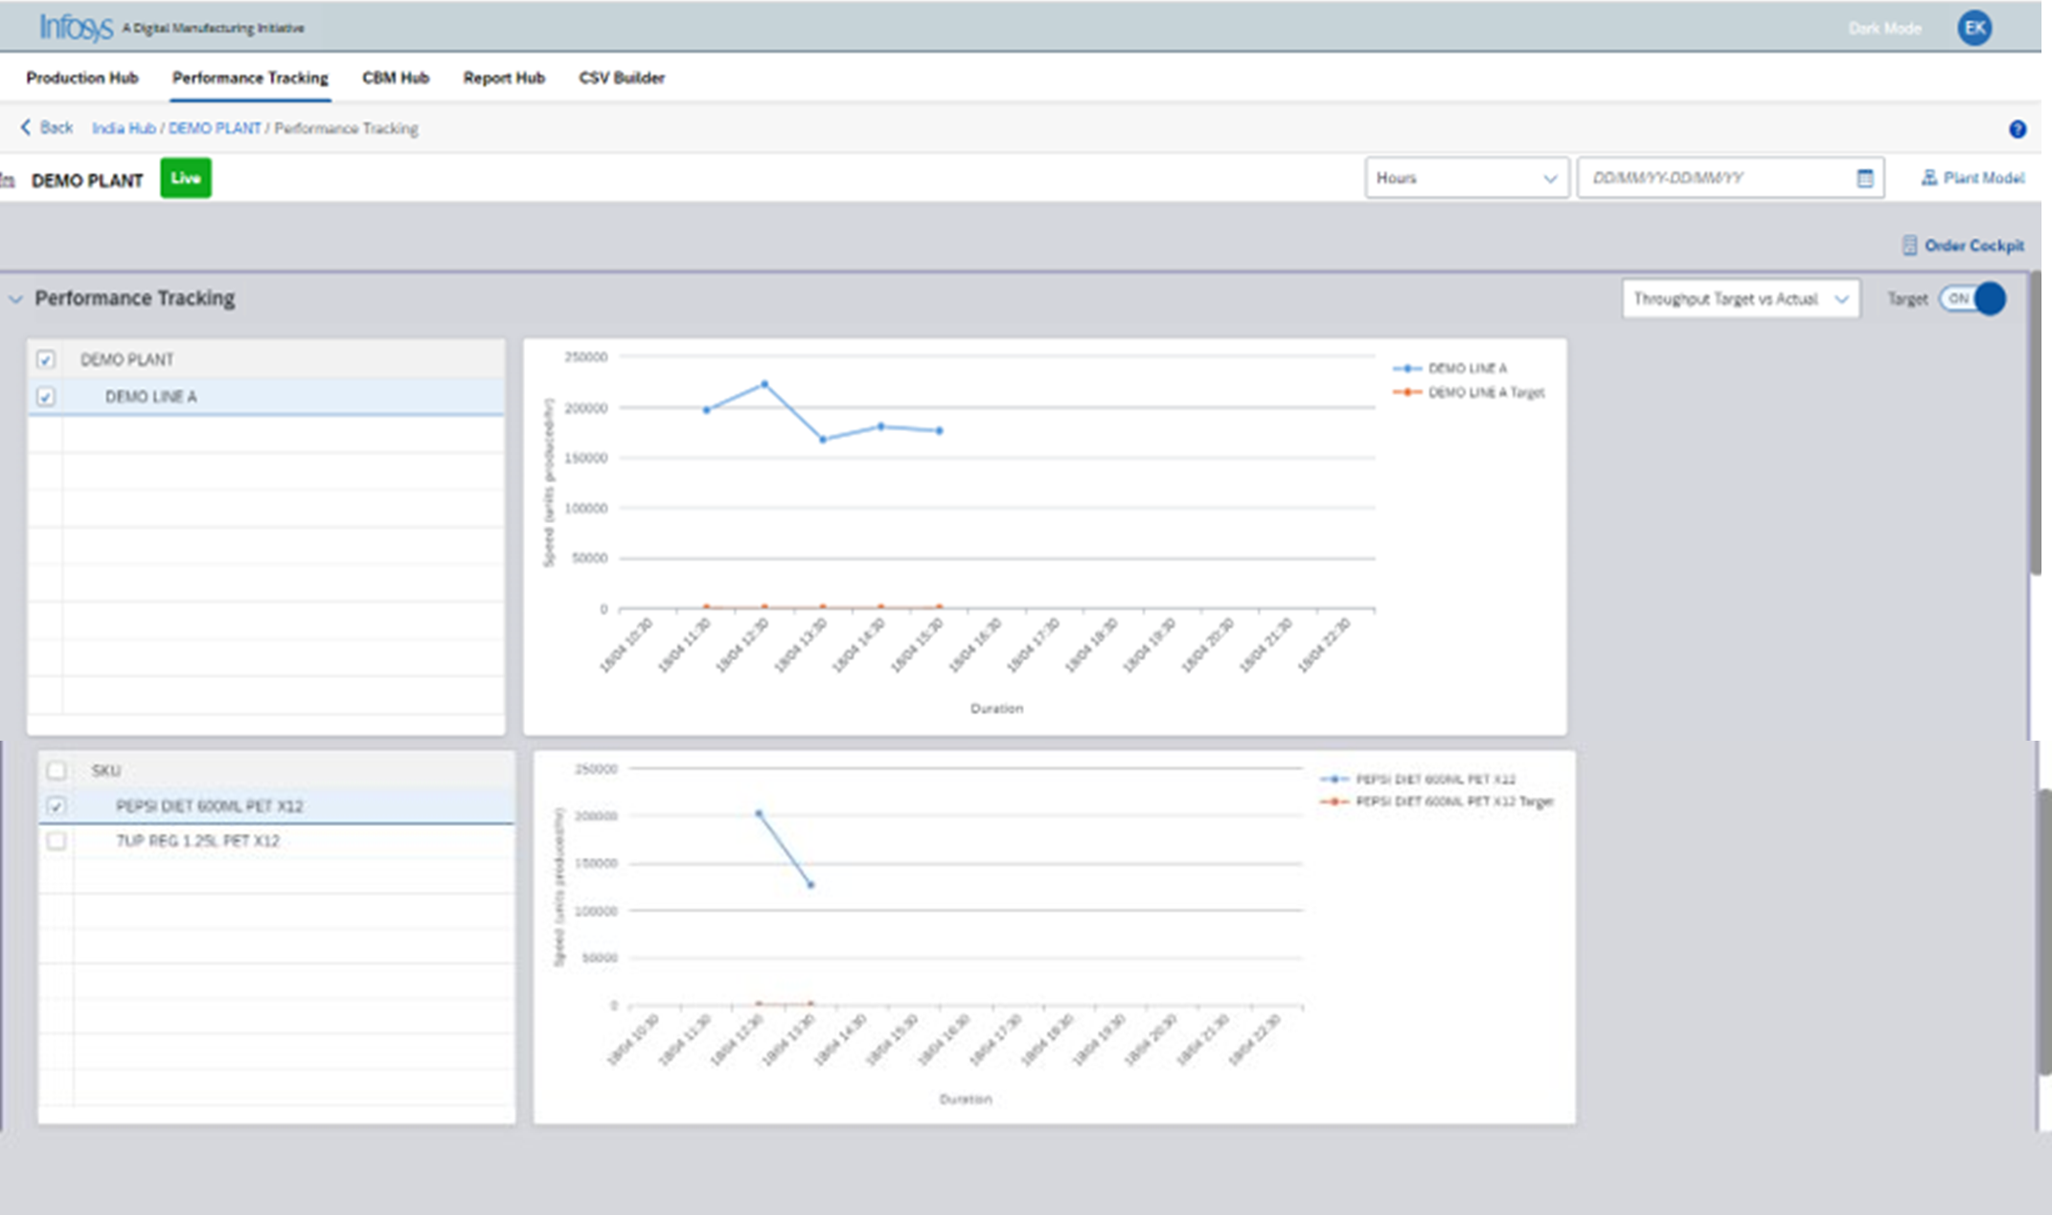
Task: Open the Hours dropdown
Action: point(1466,178)
